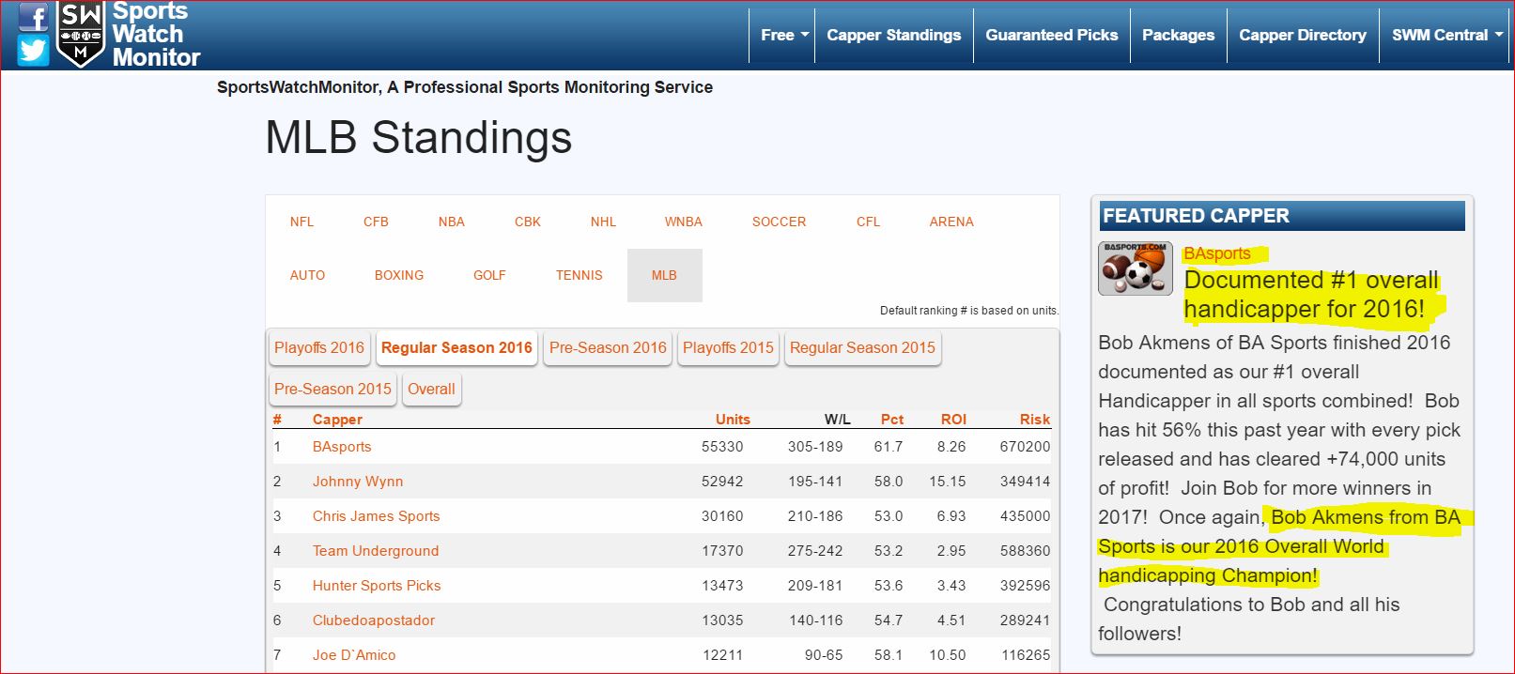Switch to Regular Season 2015 standings
This screenshot has height=674, width=1515.
point(862,347)
